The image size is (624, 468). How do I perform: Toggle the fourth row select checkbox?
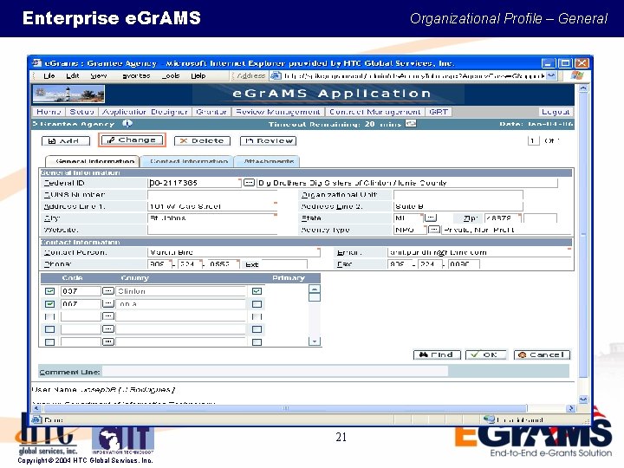tap(49, 329)
